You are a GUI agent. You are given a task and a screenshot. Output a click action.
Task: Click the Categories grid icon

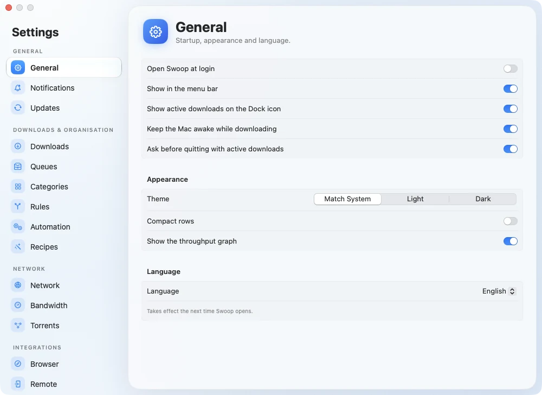tap(18, 187)
